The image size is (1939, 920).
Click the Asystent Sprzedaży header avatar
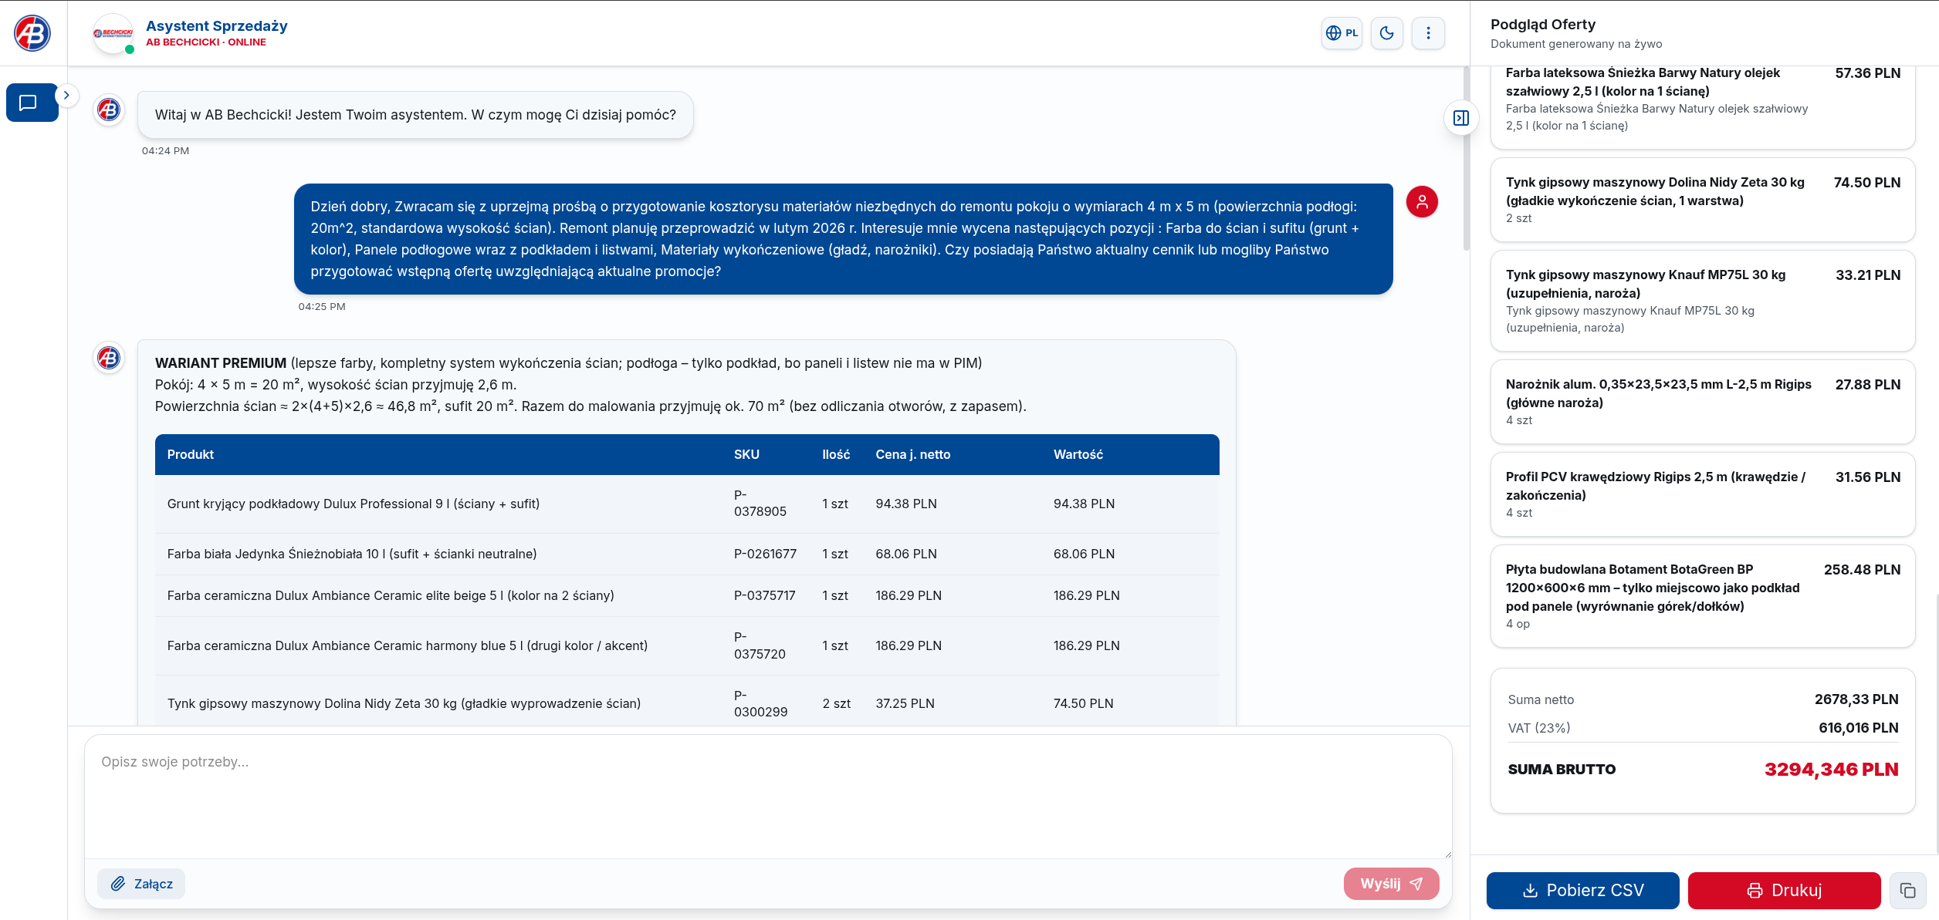[x=113, y=33]
